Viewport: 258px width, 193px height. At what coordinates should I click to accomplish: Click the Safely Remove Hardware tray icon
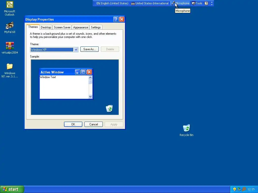(239, 189)
